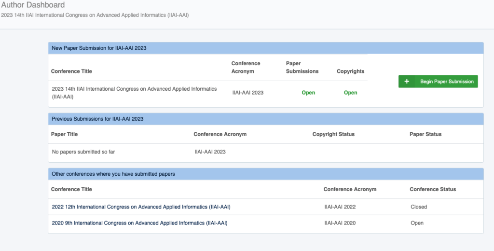Click the Closed conference status
The width and height of the screenshot is (494, 251).
(418, 207)
